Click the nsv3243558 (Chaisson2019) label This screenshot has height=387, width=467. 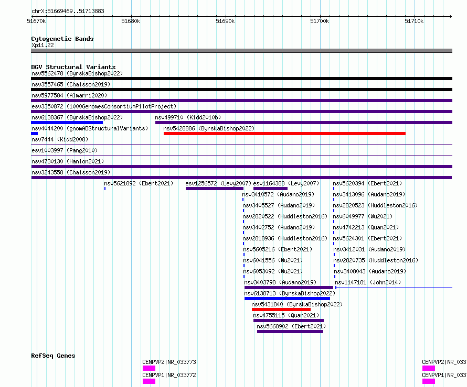pos(71,172)
